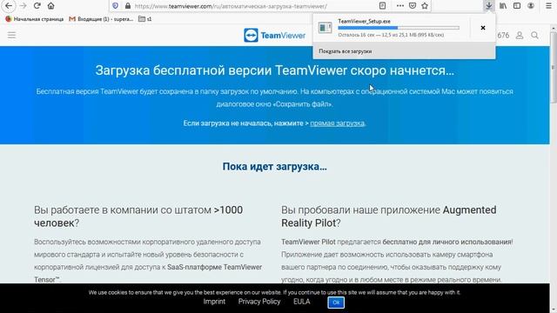Viewport: 557px width, 313px height.
Task: Open the s1 bookmarks folder
Action: tap(145, 19)
